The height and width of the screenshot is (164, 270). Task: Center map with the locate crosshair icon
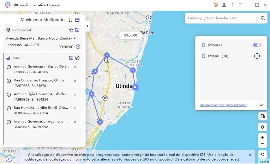[x=263, y=127]
